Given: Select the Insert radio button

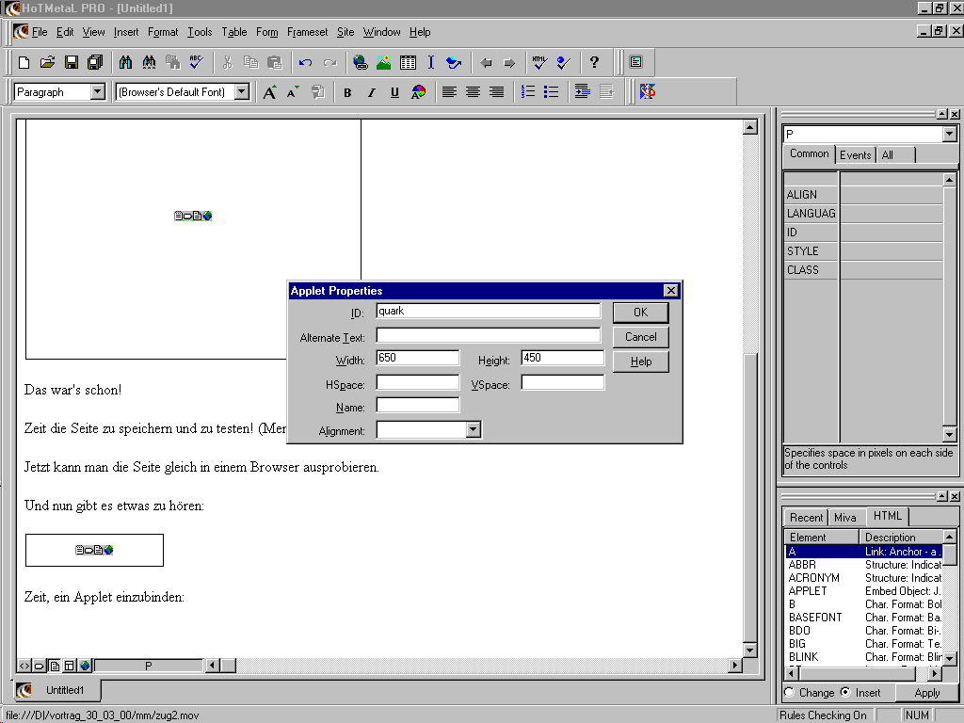Looking at the screenshot, I should coord(844,693).
